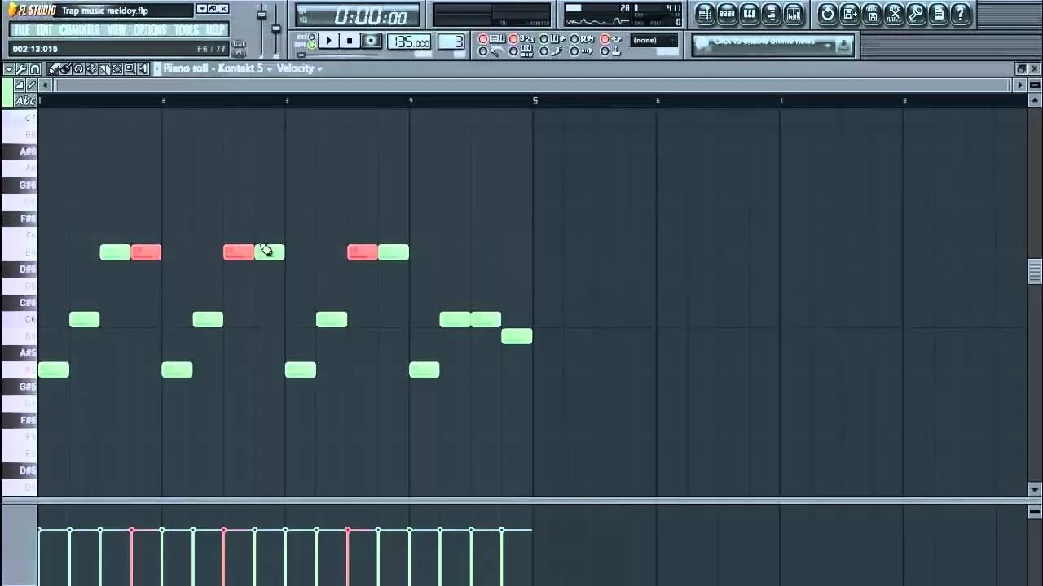Viewport: 1043px width, 586px height.
Task: Open the piano roll wrench tools menu
Action: tap(22, 68)
